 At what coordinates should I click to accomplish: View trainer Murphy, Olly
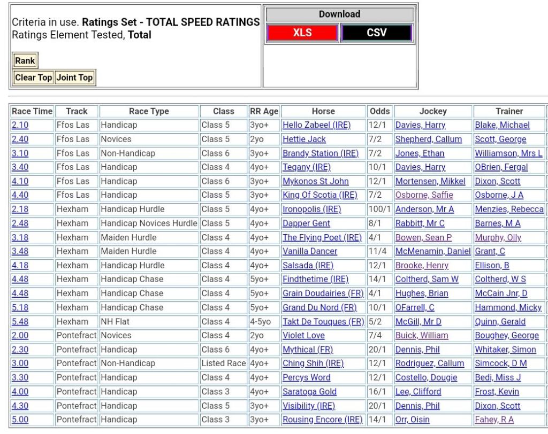click(x=498, y=237)
